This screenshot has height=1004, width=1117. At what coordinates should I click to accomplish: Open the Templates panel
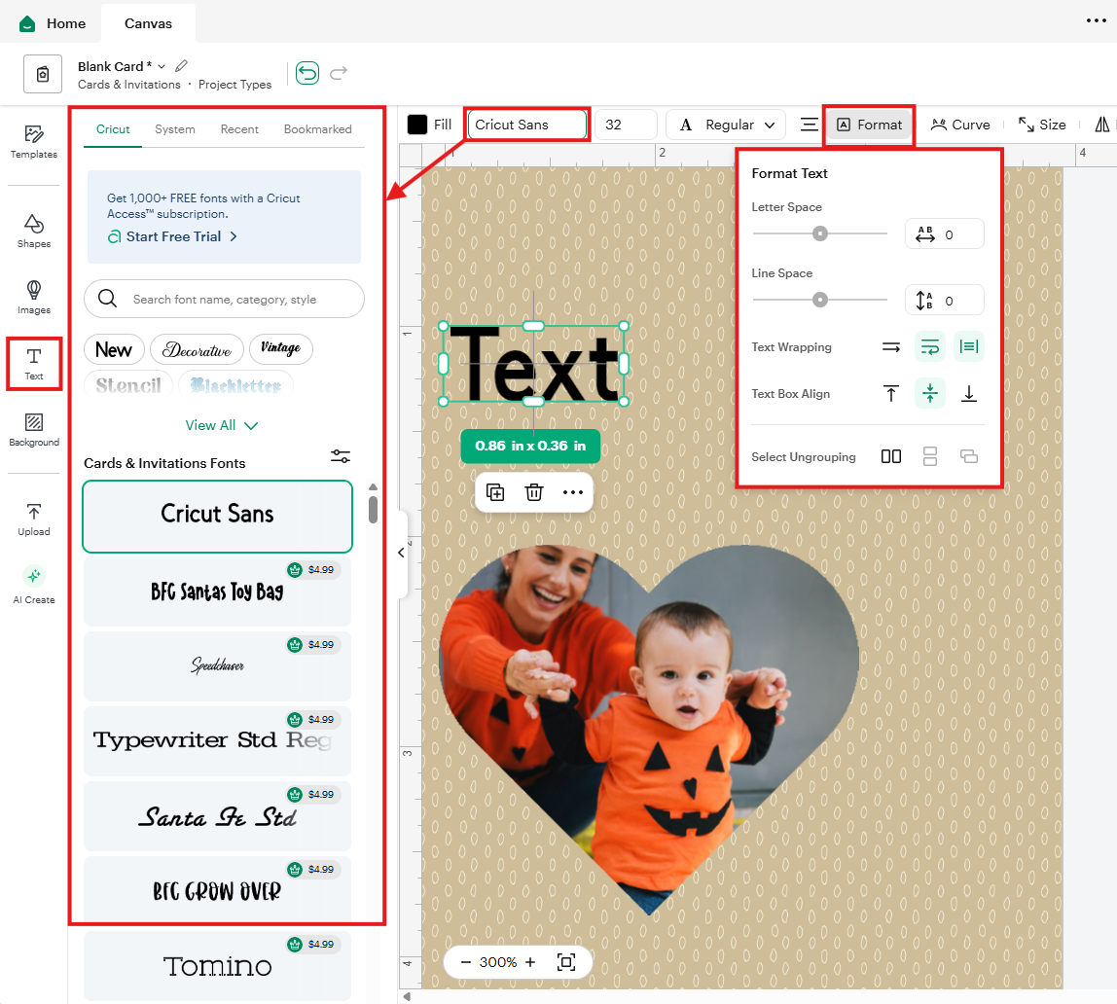tap(33, 142)
